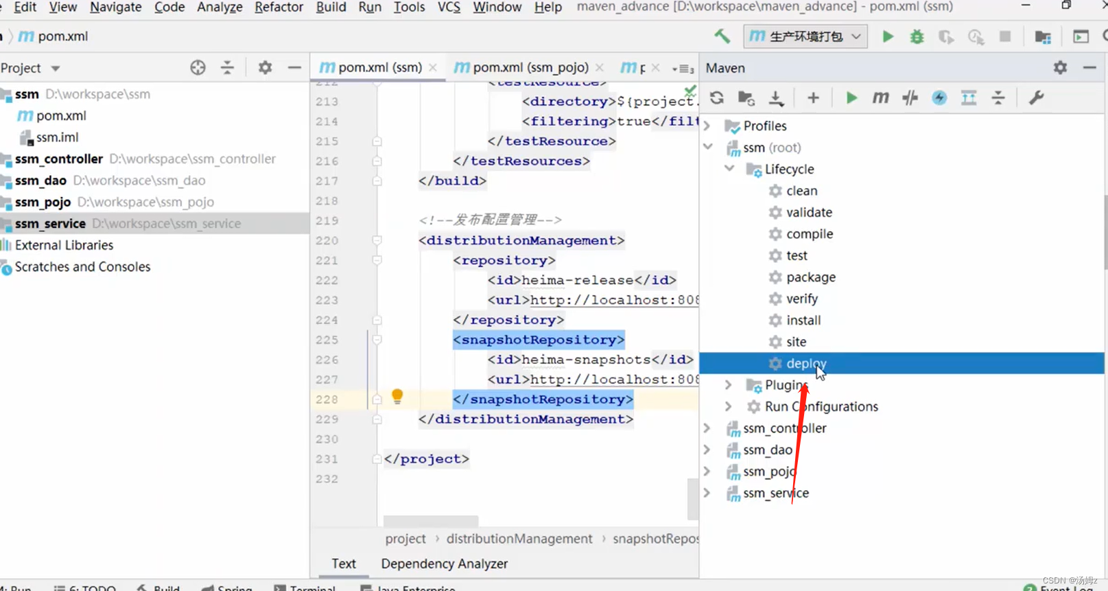Click distributionManagement breadcrumb

519,539
